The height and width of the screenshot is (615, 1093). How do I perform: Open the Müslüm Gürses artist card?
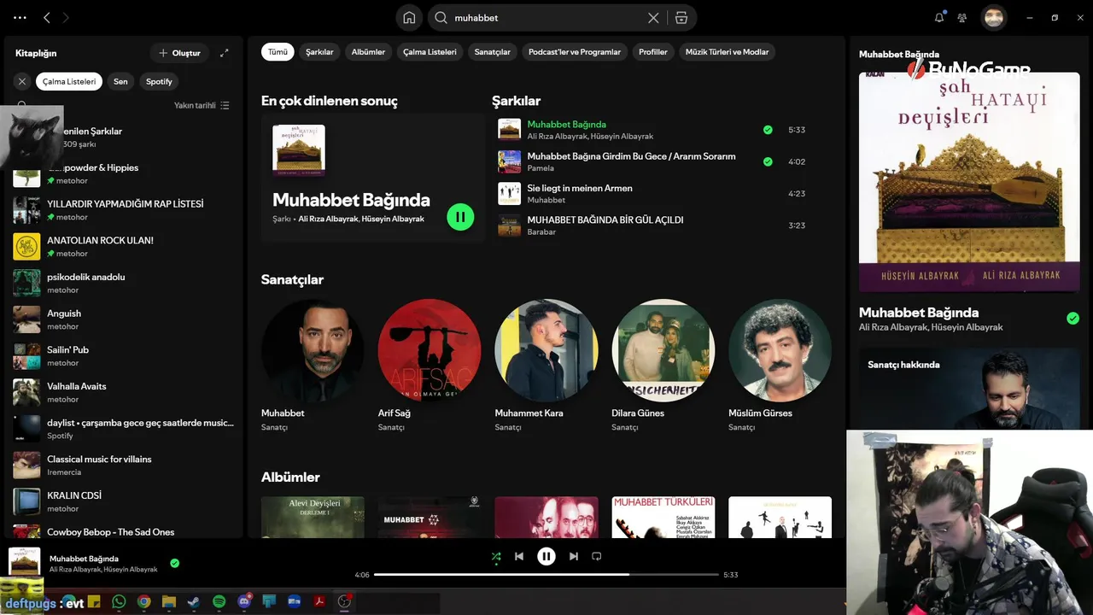tap(780, 365)
